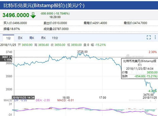The image size is (158, 116).
Task: Switch to the 日K tab
Action: 20,38
